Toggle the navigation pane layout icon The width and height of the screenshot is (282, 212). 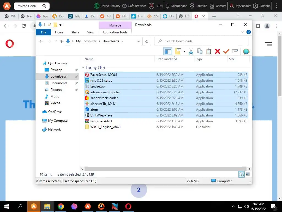(x=168, y=52)
